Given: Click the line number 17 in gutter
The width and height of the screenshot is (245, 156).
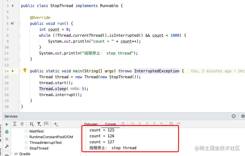Looking at the screenshot, I should (7, 89).
